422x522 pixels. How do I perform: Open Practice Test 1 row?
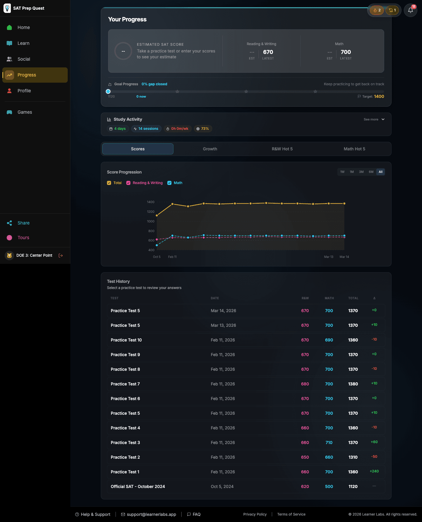pyautogui.click(x=246, y=472)
